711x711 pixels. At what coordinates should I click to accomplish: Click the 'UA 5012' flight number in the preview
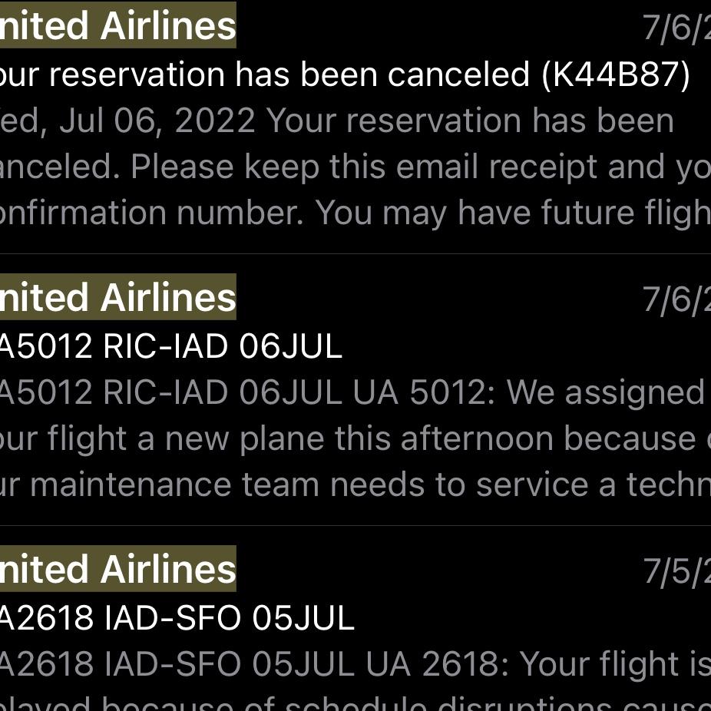point(415,392)
